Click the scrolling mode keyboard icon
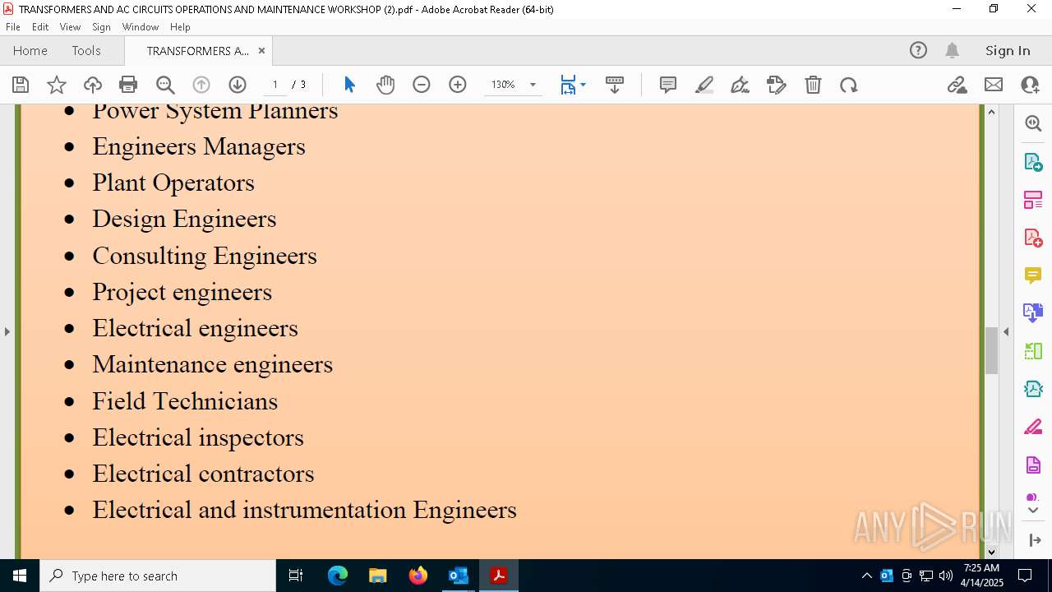1052x592 pixels. (615, 85)
